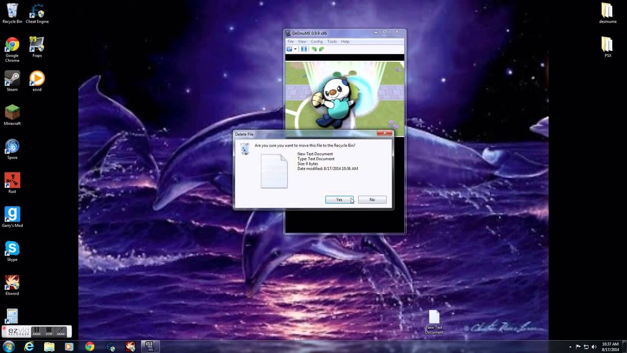This screenshot has width=627, height=353.
Task: Select the Rust desktop icon
Action: click(x=12, y=183)
